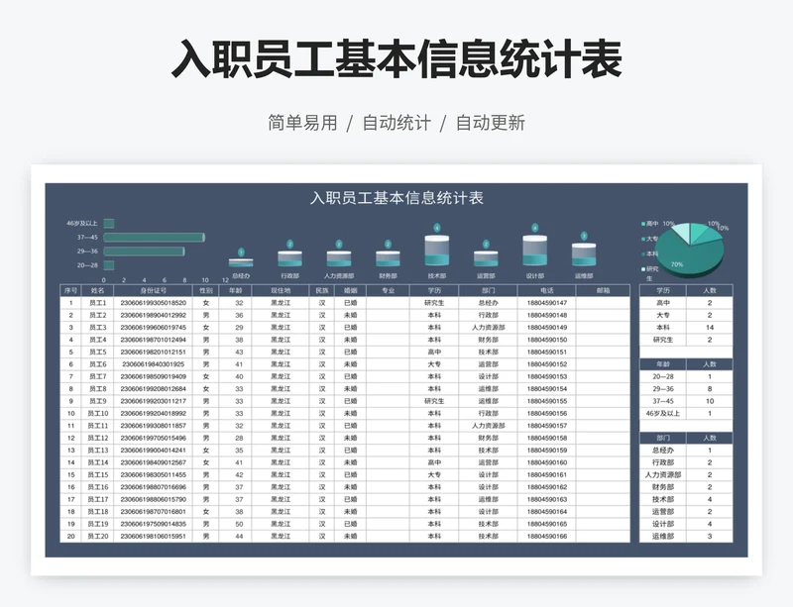Click the 运营部 cylinder in the department chart
The width and height of the screenshot is (793, 607).
pyautogui.click(x=486, y=258)
